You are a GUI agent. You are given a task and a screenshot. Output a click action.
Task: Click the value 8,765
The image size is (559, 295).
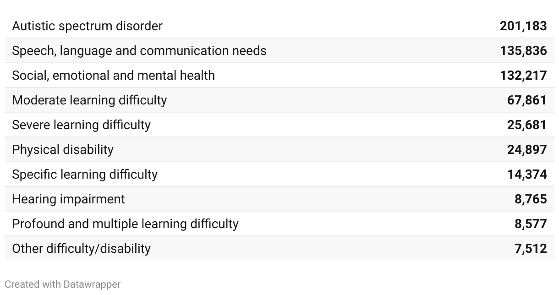point(531,199)
